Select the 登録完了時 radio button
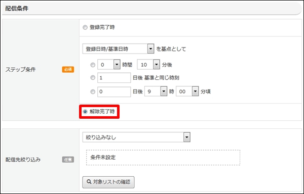This screenshot has width=304, height=194. click(x=85, y=27)
